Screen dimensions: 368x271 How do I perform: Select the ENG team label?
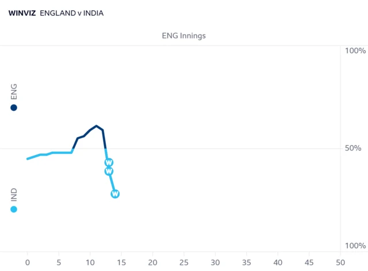14,91
